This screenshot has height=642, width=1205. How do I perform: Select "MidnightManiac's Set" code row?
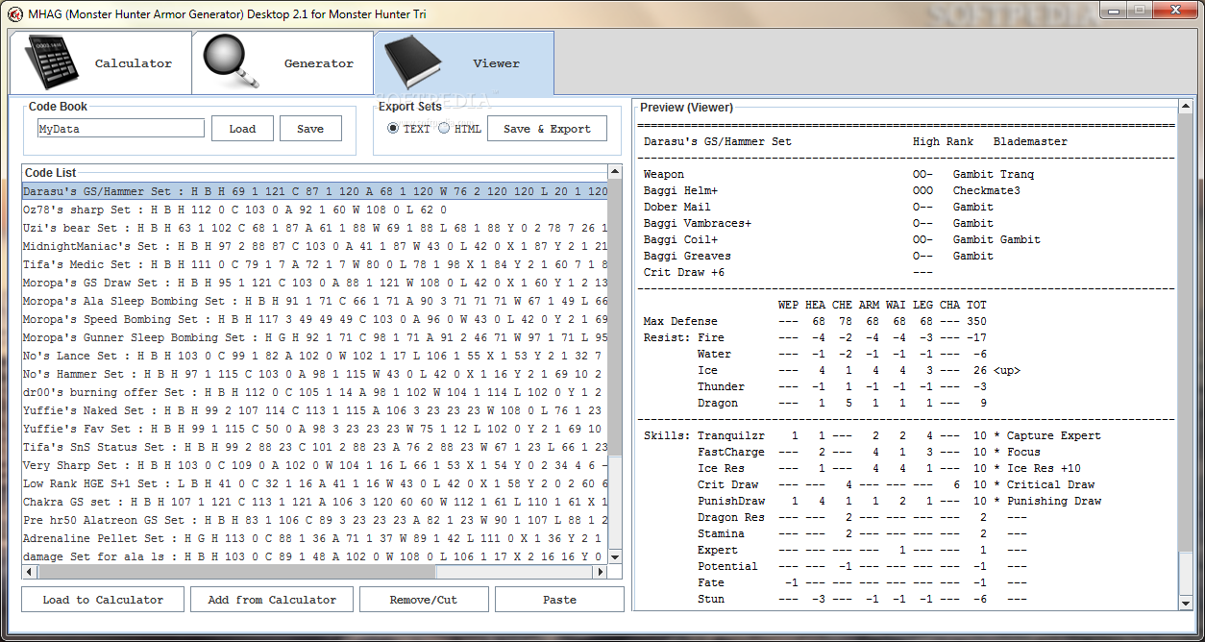(x=315, y=246)
